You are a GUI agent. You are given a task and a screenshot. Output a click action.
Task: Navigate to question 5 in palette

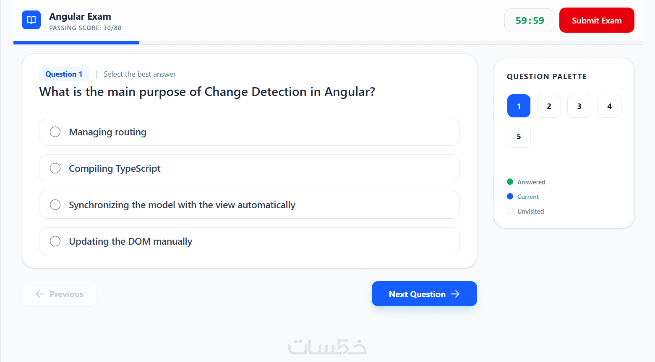519,136
